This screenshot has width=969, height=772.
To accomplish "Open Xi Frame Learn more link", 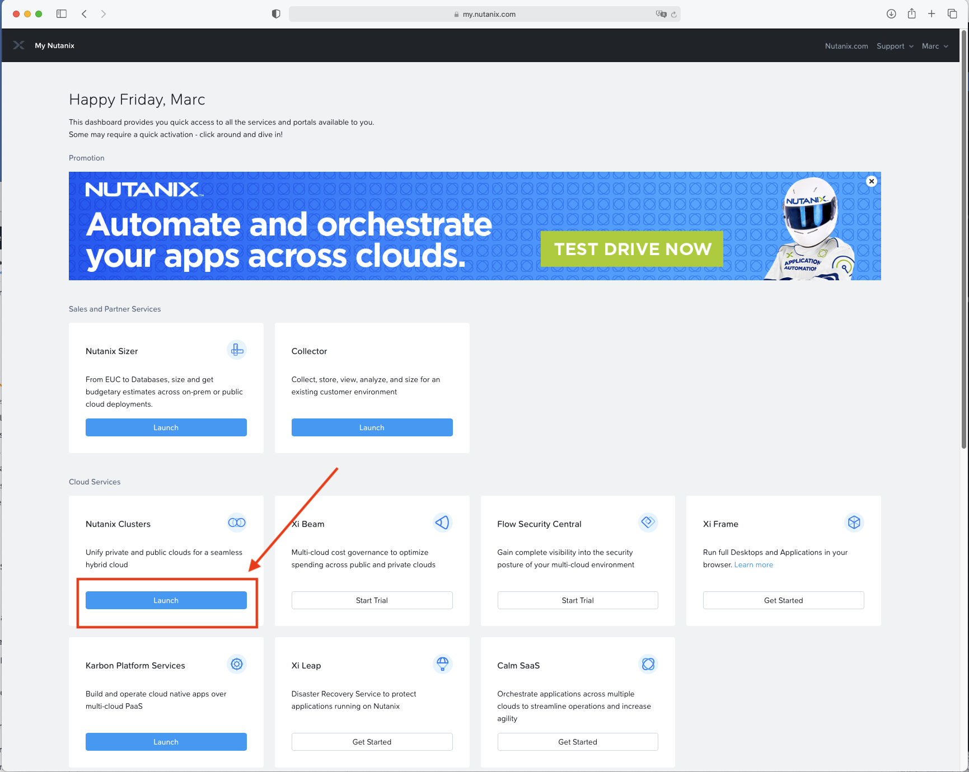I will point(753,565).
